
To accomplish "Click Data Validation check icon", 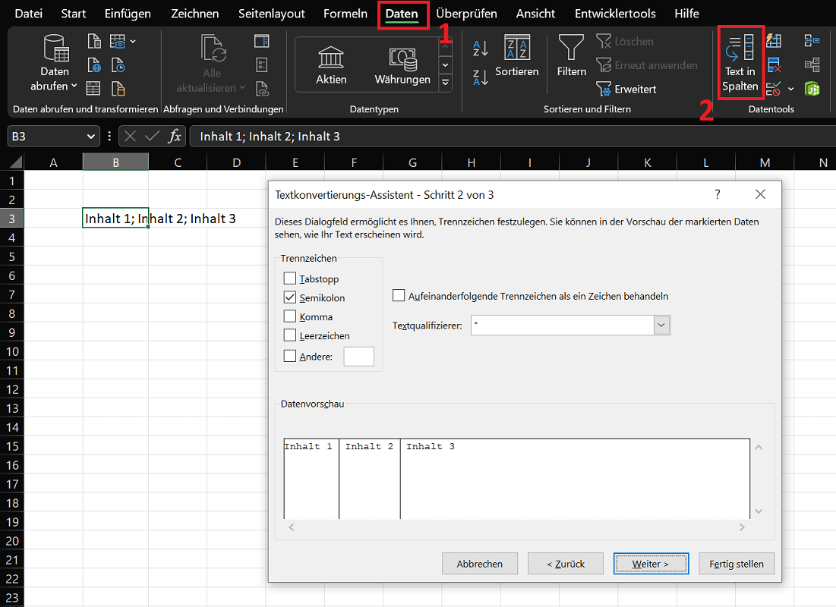I will click(774, 89).
